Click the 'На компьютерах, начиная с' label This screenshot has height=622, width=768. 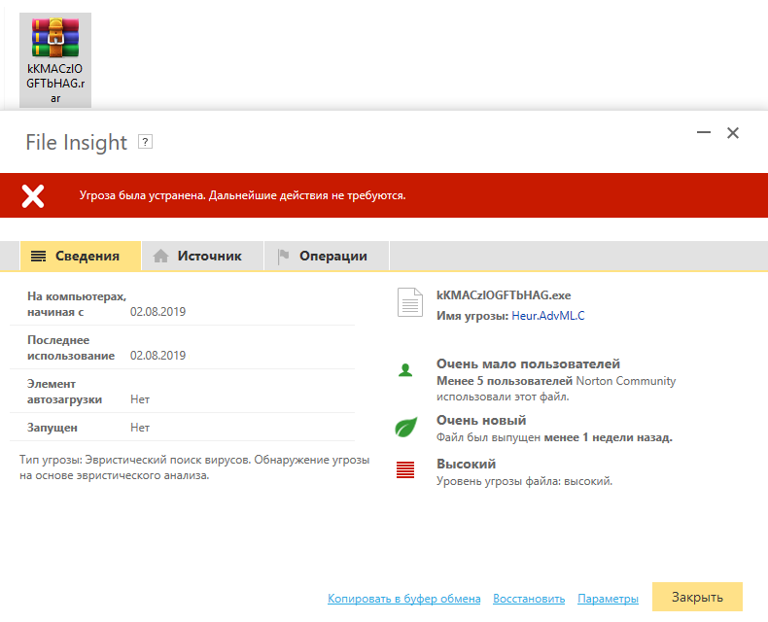[77, 304]
